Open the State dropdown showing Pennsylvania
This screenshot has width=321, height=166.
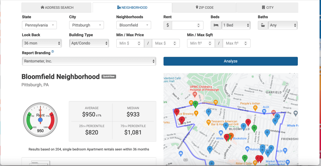click(x=39, y=25)
